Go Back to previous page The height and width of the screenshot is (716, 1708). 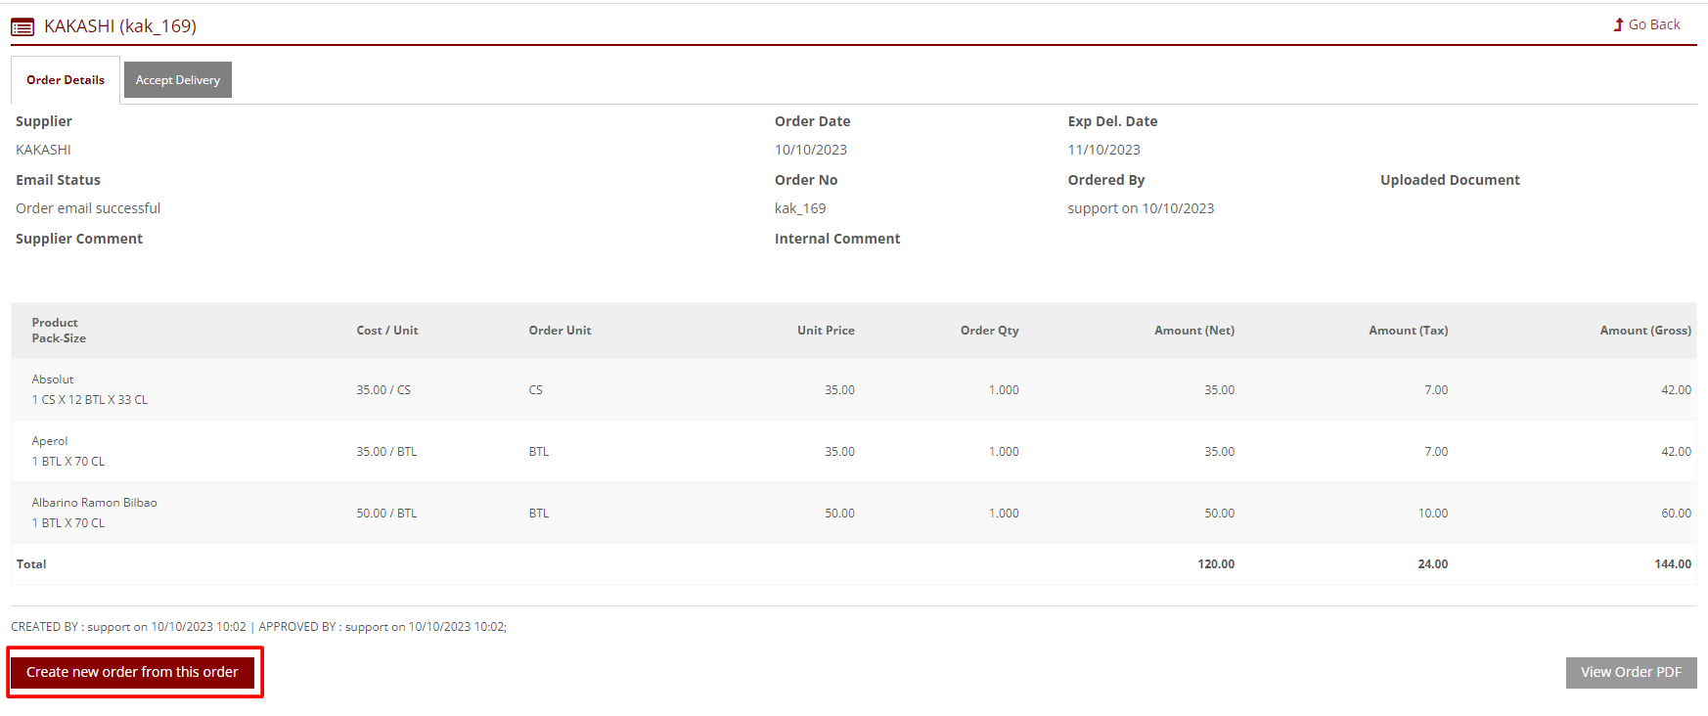1653,24
